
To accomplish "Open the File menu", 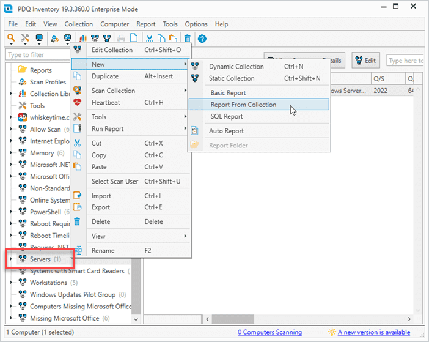I will tap(13, 24).
